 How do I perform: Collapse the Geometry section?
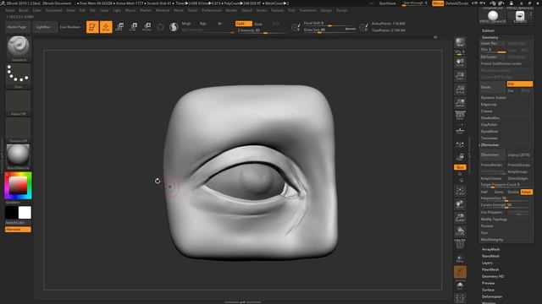click(x=489, y=37)
